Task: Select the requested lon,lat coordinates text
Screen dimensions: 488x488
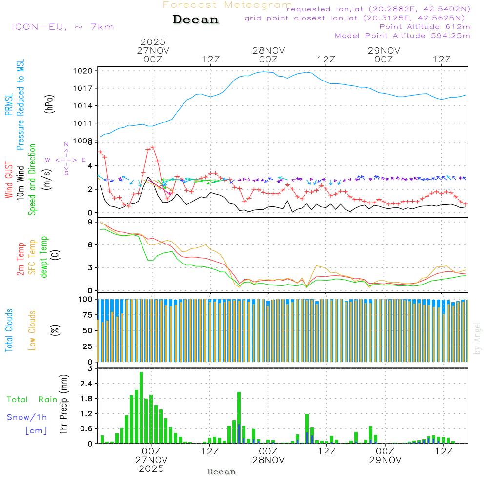Action: click(x=379, y=9)
